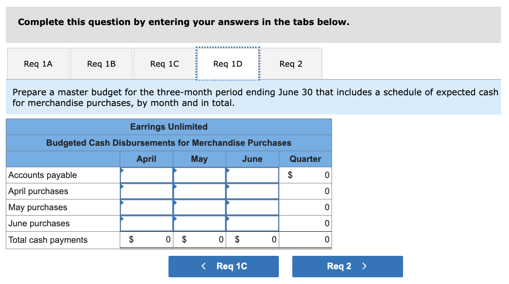Click the previous Req 1C button
The image size is (509, 284).
(223, 267)
